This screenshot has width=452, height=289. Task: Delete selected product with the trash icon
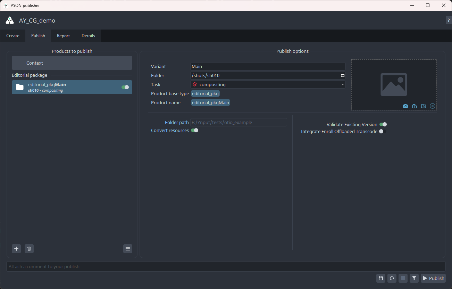click(x=29, y=249)
